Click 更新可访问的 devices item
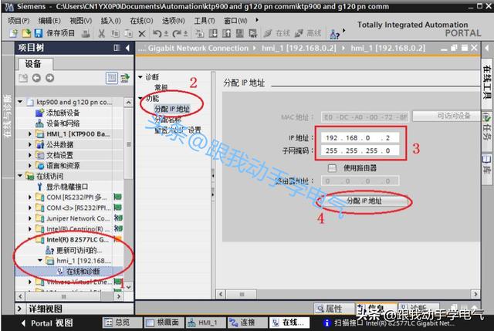 coord(79,251)
